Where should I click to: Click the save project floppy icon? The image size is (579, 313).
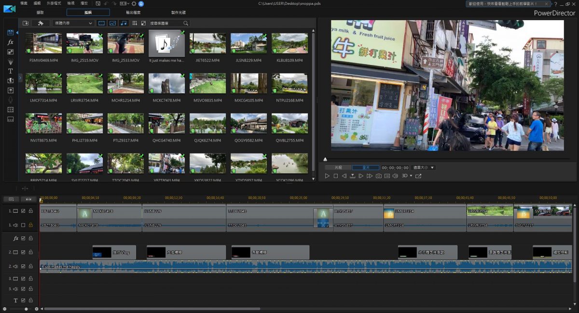pyautogui.click(x=98, y=3)
